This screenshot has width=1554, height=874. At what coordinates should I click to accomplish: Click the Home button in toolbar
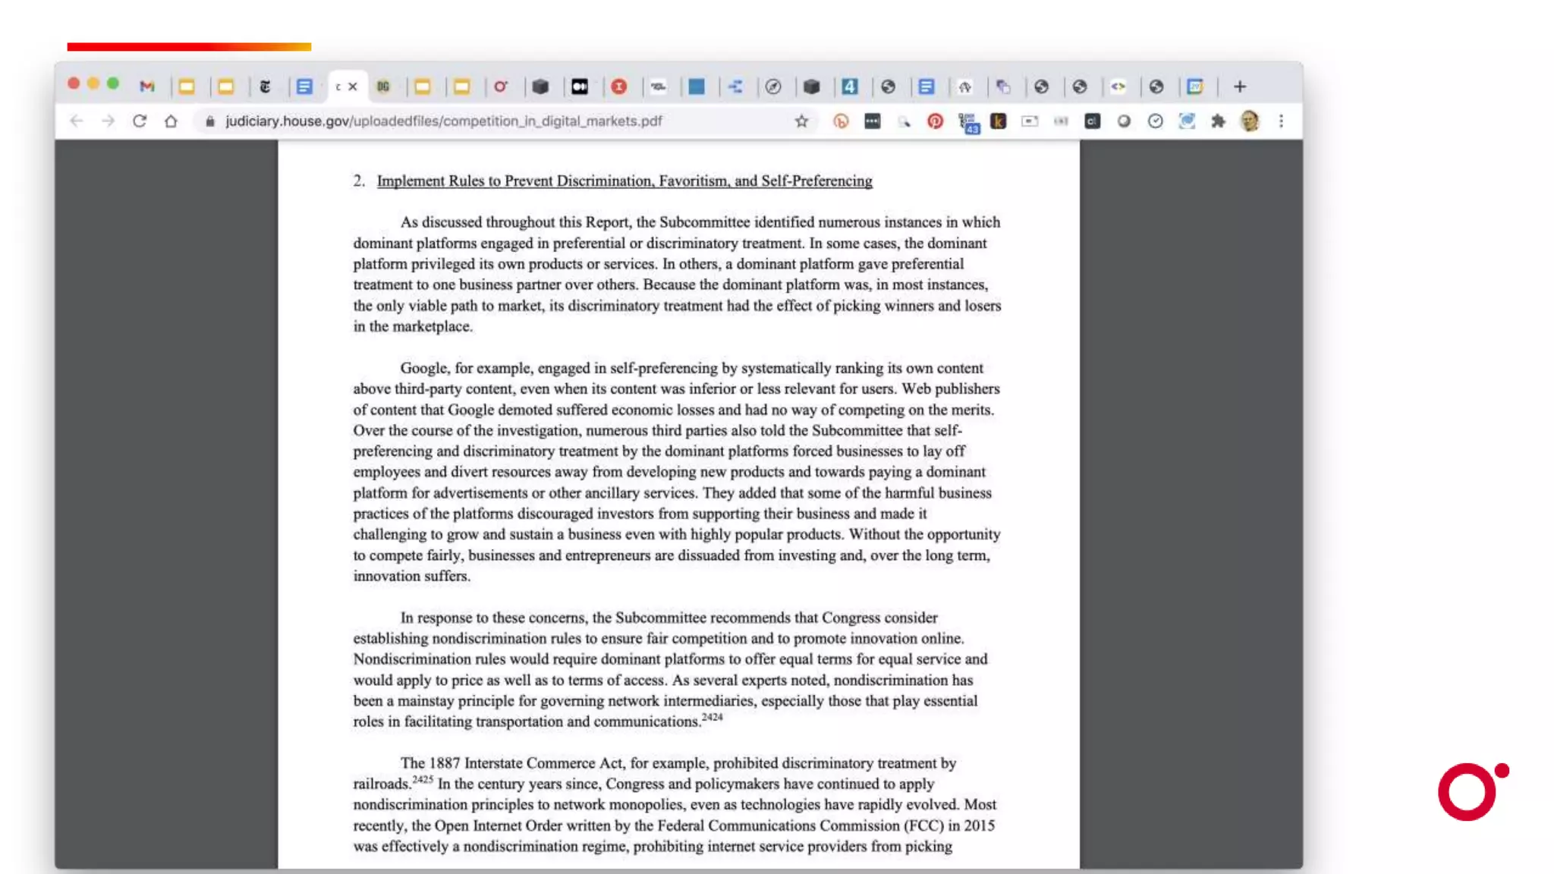171,121
